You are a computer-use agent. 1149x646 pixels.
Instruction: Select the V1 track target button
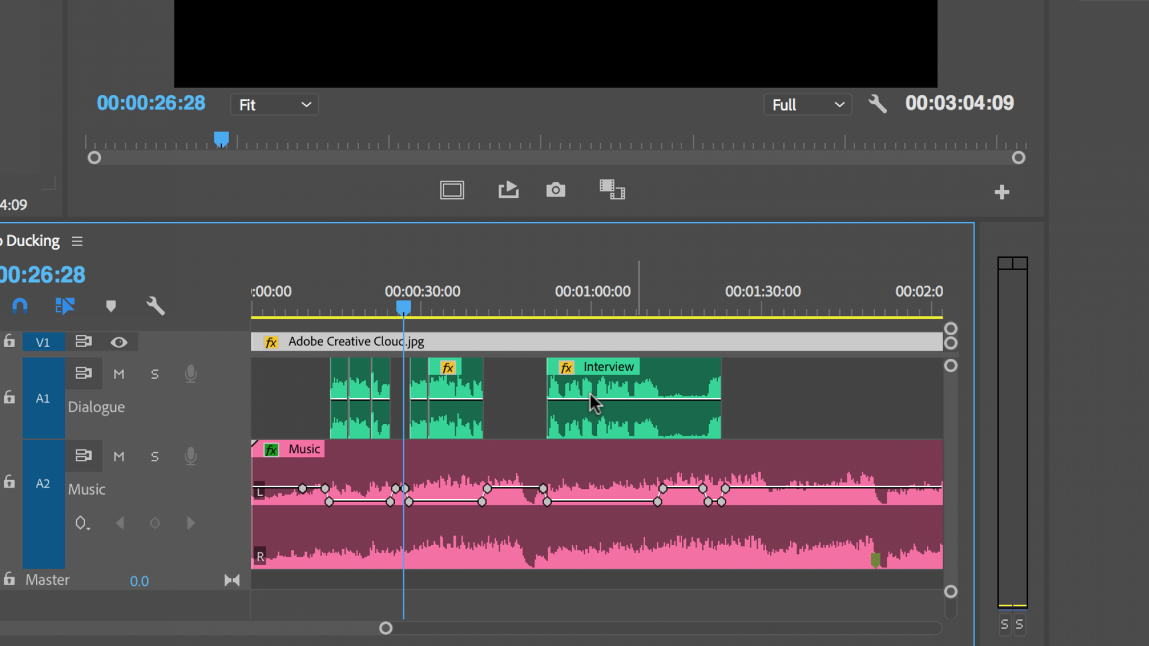point(43,342)
